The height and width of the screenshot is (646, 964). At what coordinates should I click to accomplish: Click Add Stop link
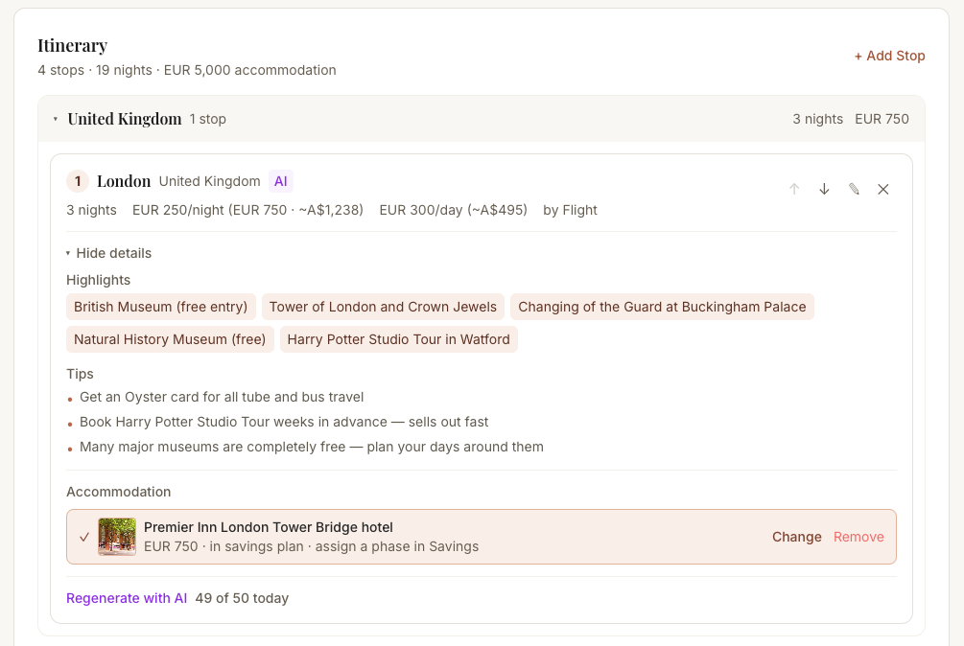[889, 56]
